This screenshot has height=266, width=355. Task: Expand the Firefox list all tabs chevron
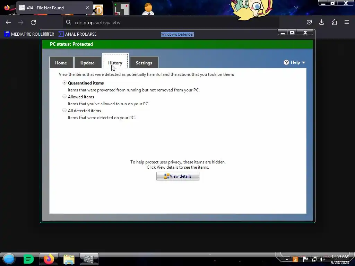coord(296,8)
